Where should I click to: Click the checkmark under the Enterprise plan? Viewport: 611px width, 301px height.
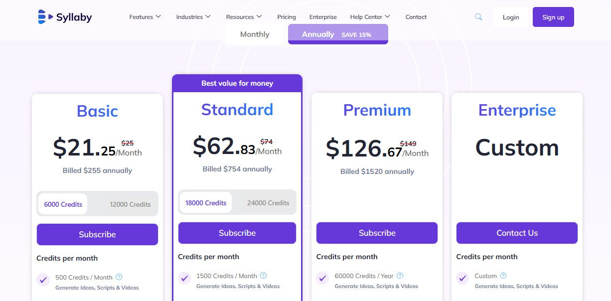pos(462,279)
